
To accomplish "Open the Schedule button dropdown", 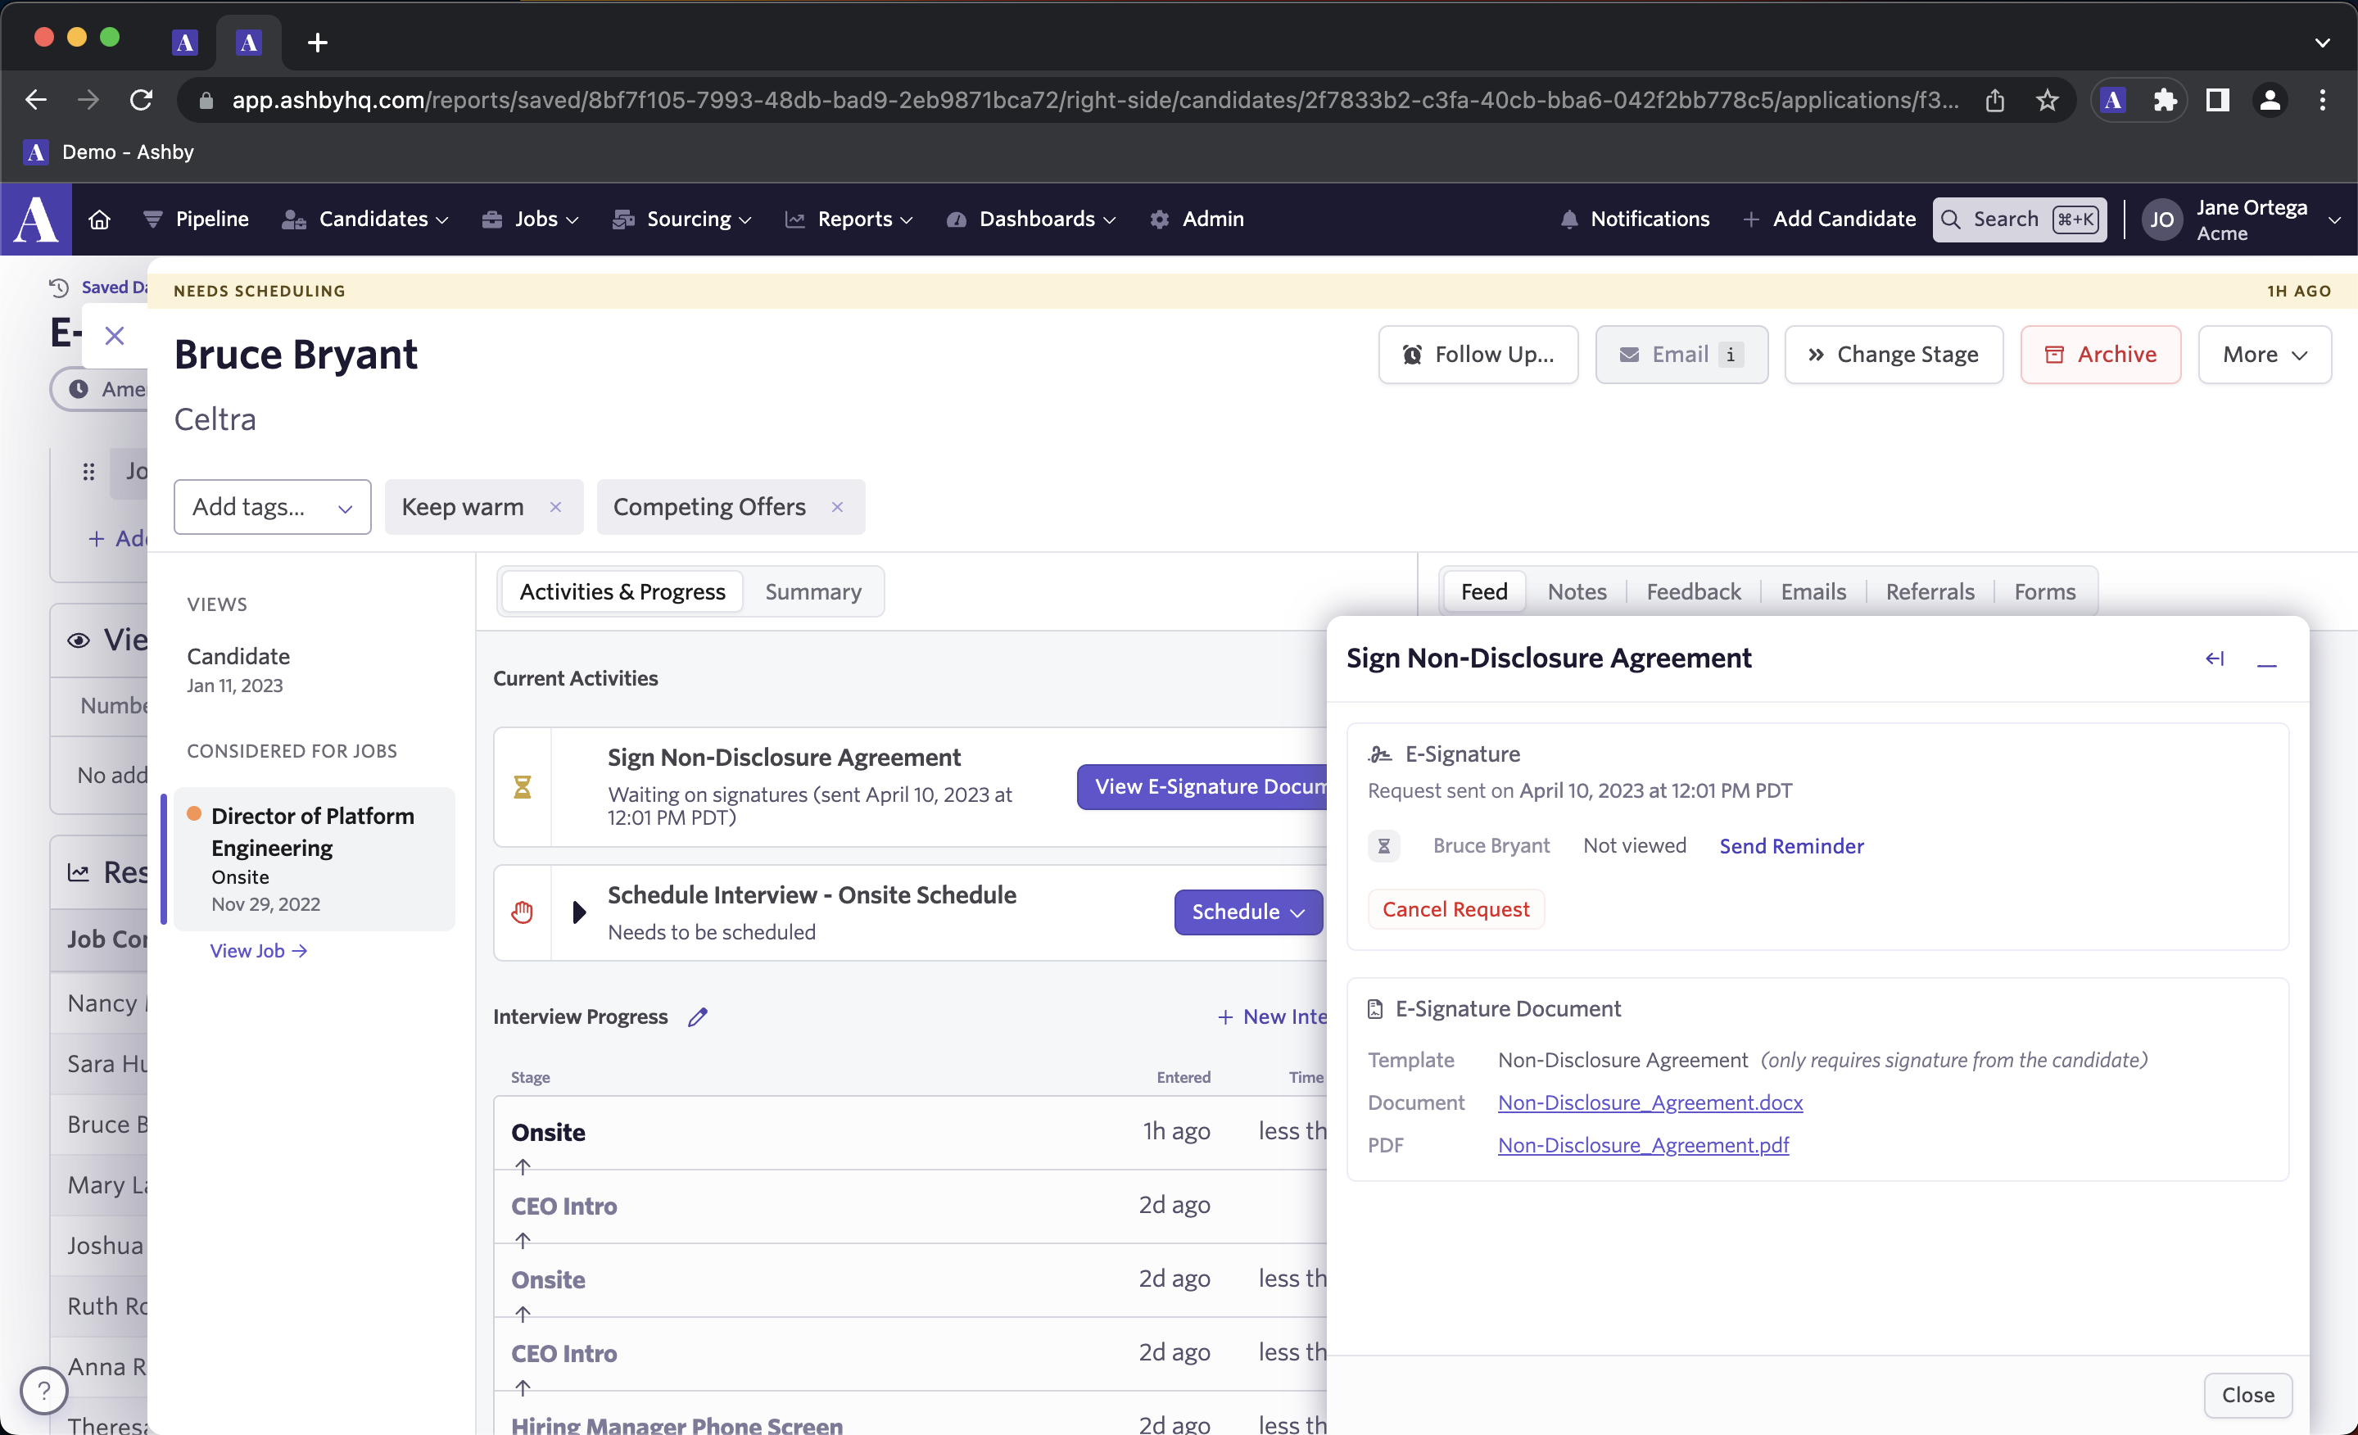I will pos(1247,912).
